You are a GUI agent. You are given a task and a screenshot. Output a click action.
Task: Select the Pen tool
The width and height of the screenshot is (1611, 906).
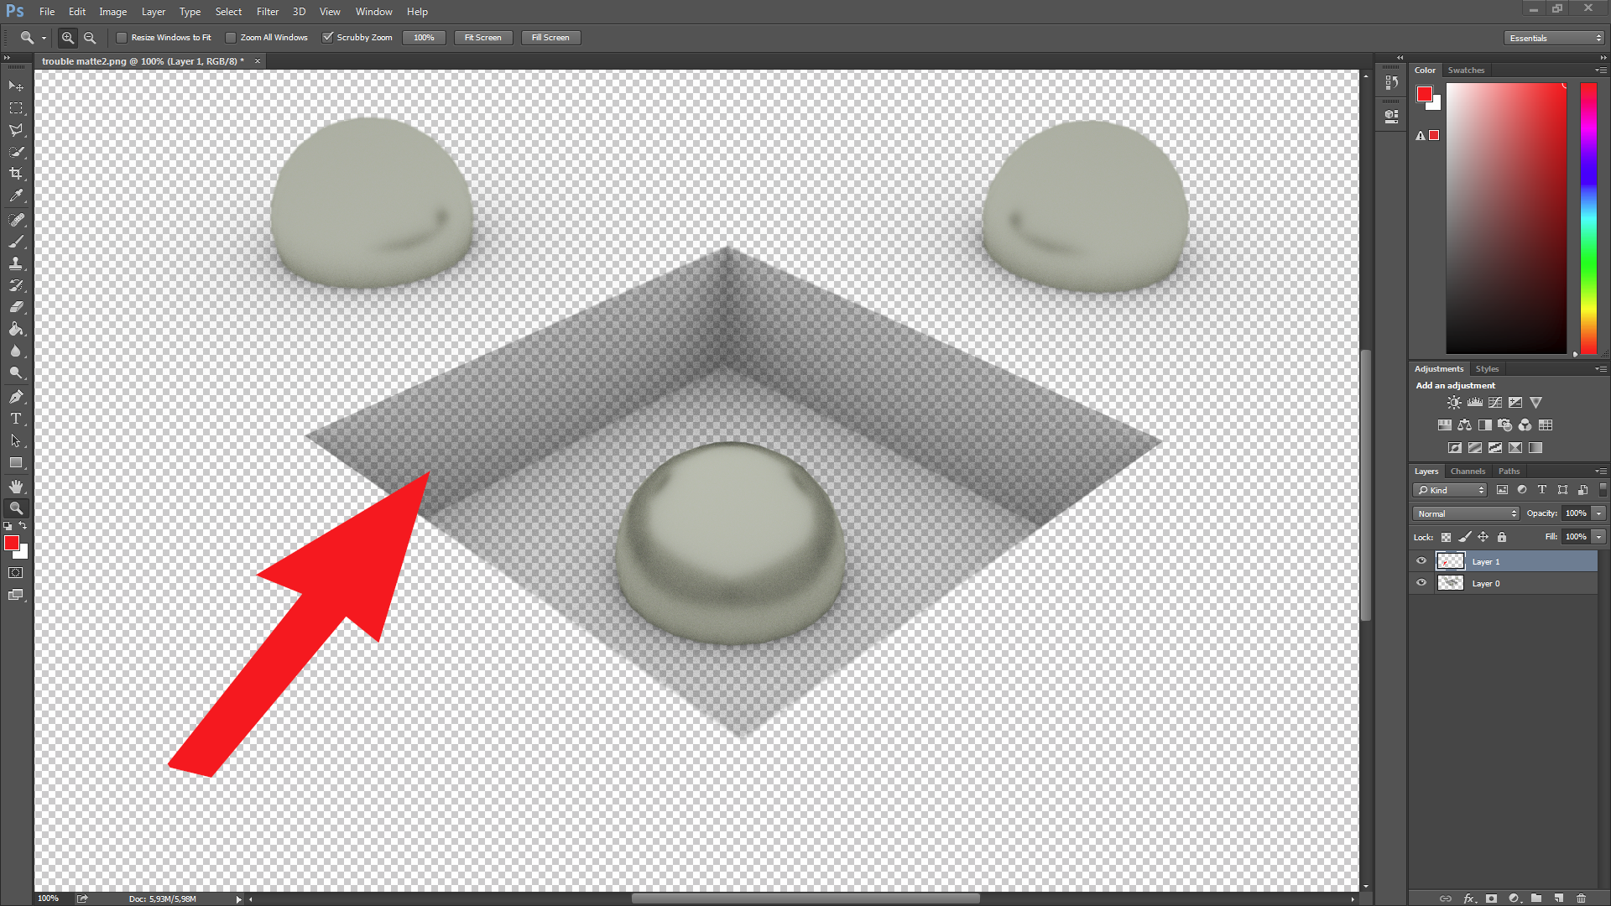click(x=16, y=396)
